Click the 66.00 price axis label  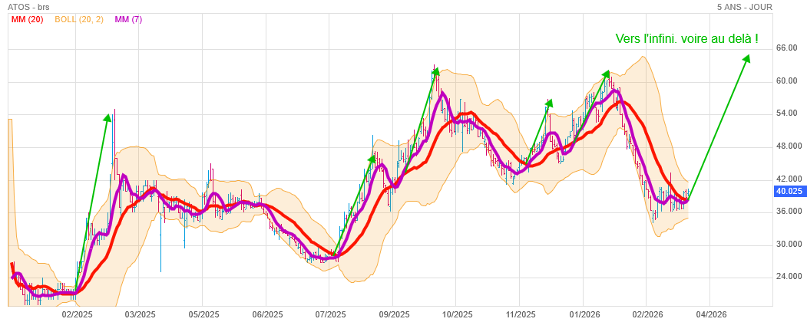coord(786,48)
